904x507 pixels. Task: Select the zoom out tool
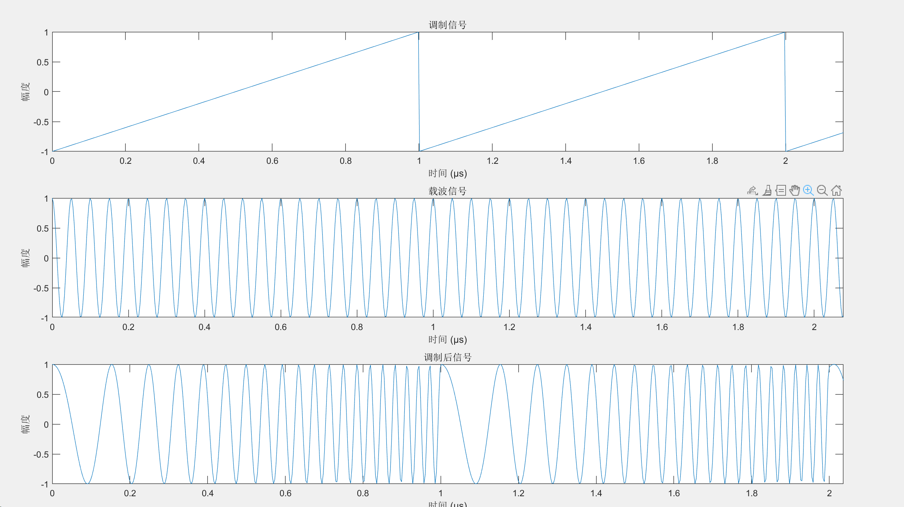click(x=822, y=191)
